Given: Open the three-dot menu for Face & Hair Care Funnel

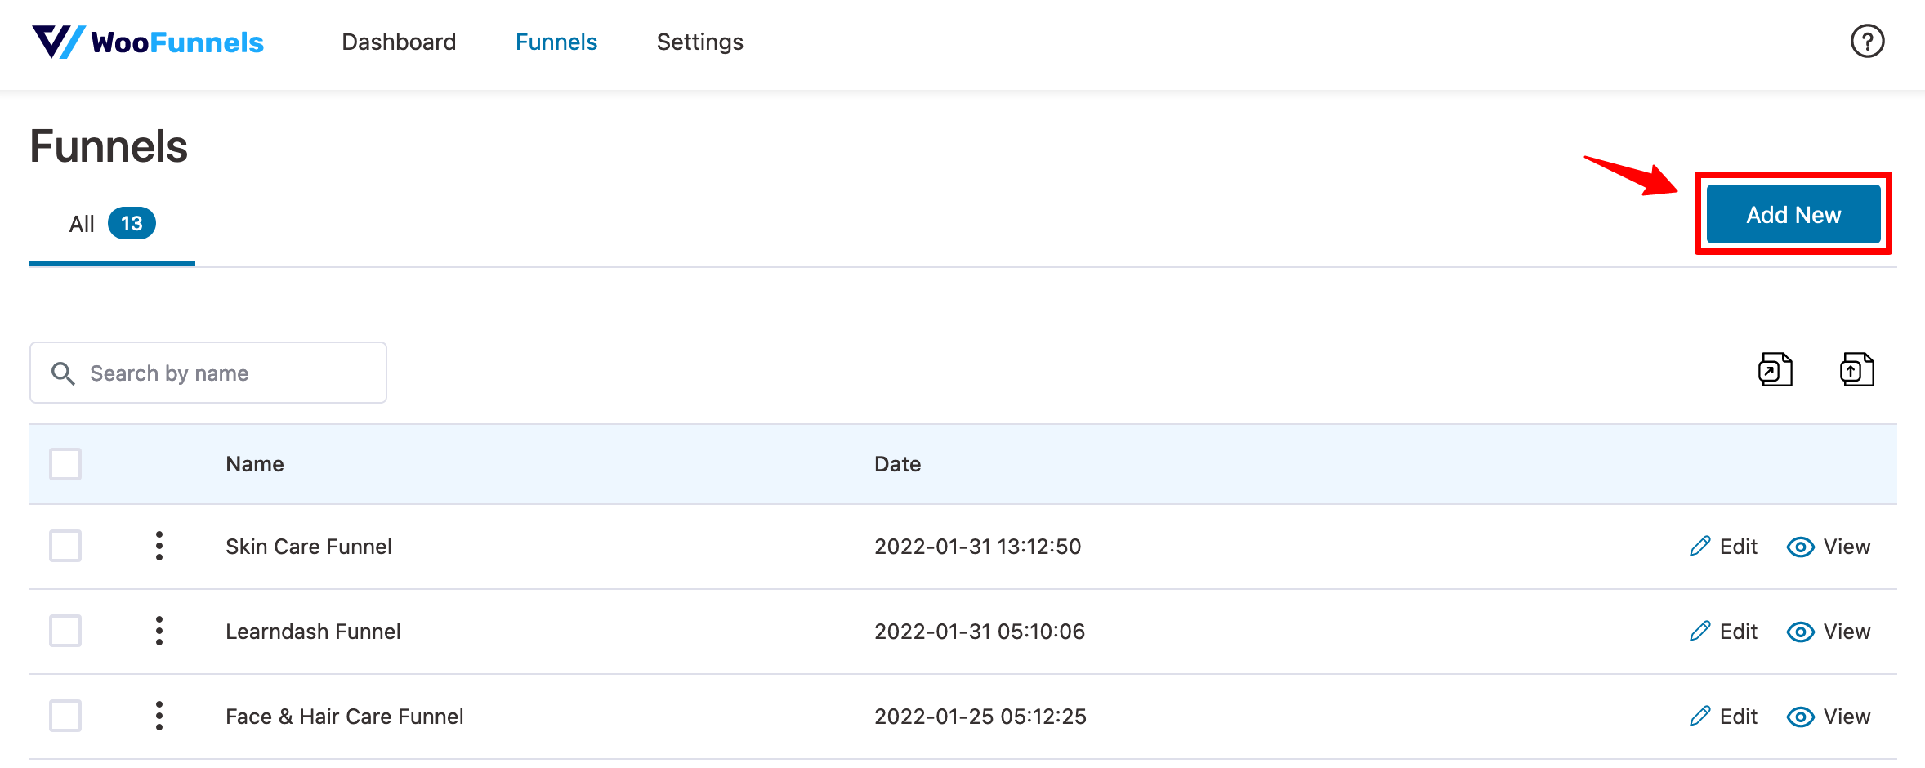Looking at the screenshot, I should (159, 716).
